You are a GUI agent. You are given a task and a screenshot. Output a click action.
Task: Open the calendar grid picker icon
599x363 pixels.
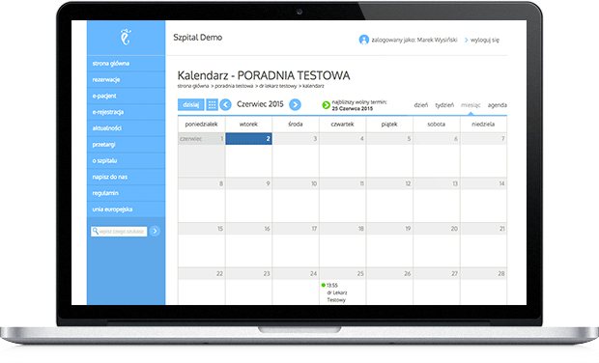pyautogui.click(x=212, y=104)
